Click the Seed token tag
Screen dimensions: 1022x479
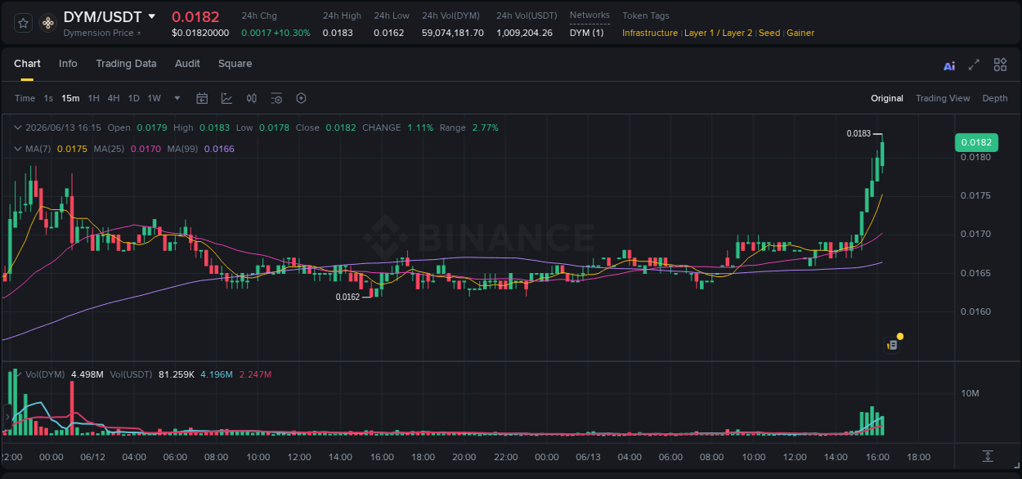click(x=769, y=33)
